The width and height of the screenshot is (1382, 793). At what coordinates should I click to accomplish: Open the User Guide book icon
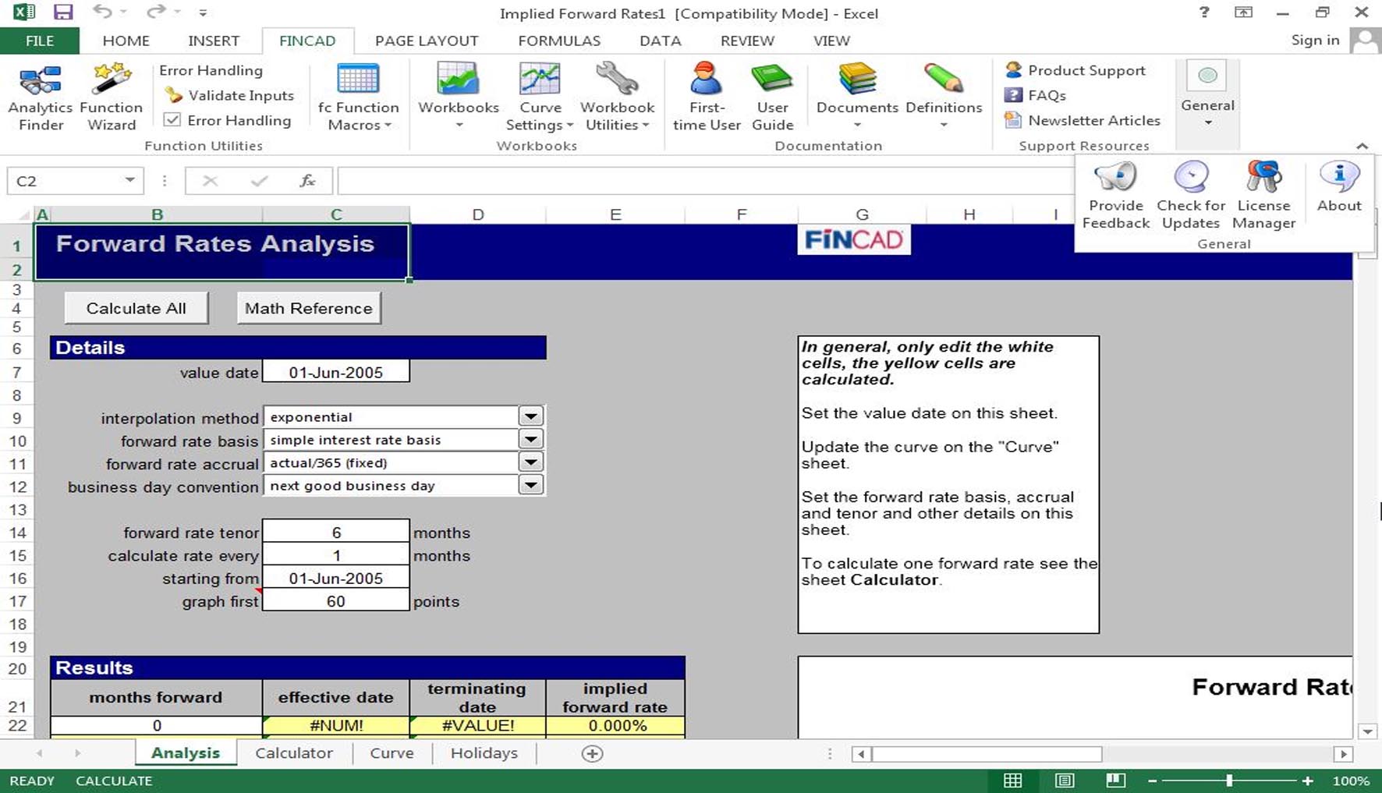[x=772, y=97]
